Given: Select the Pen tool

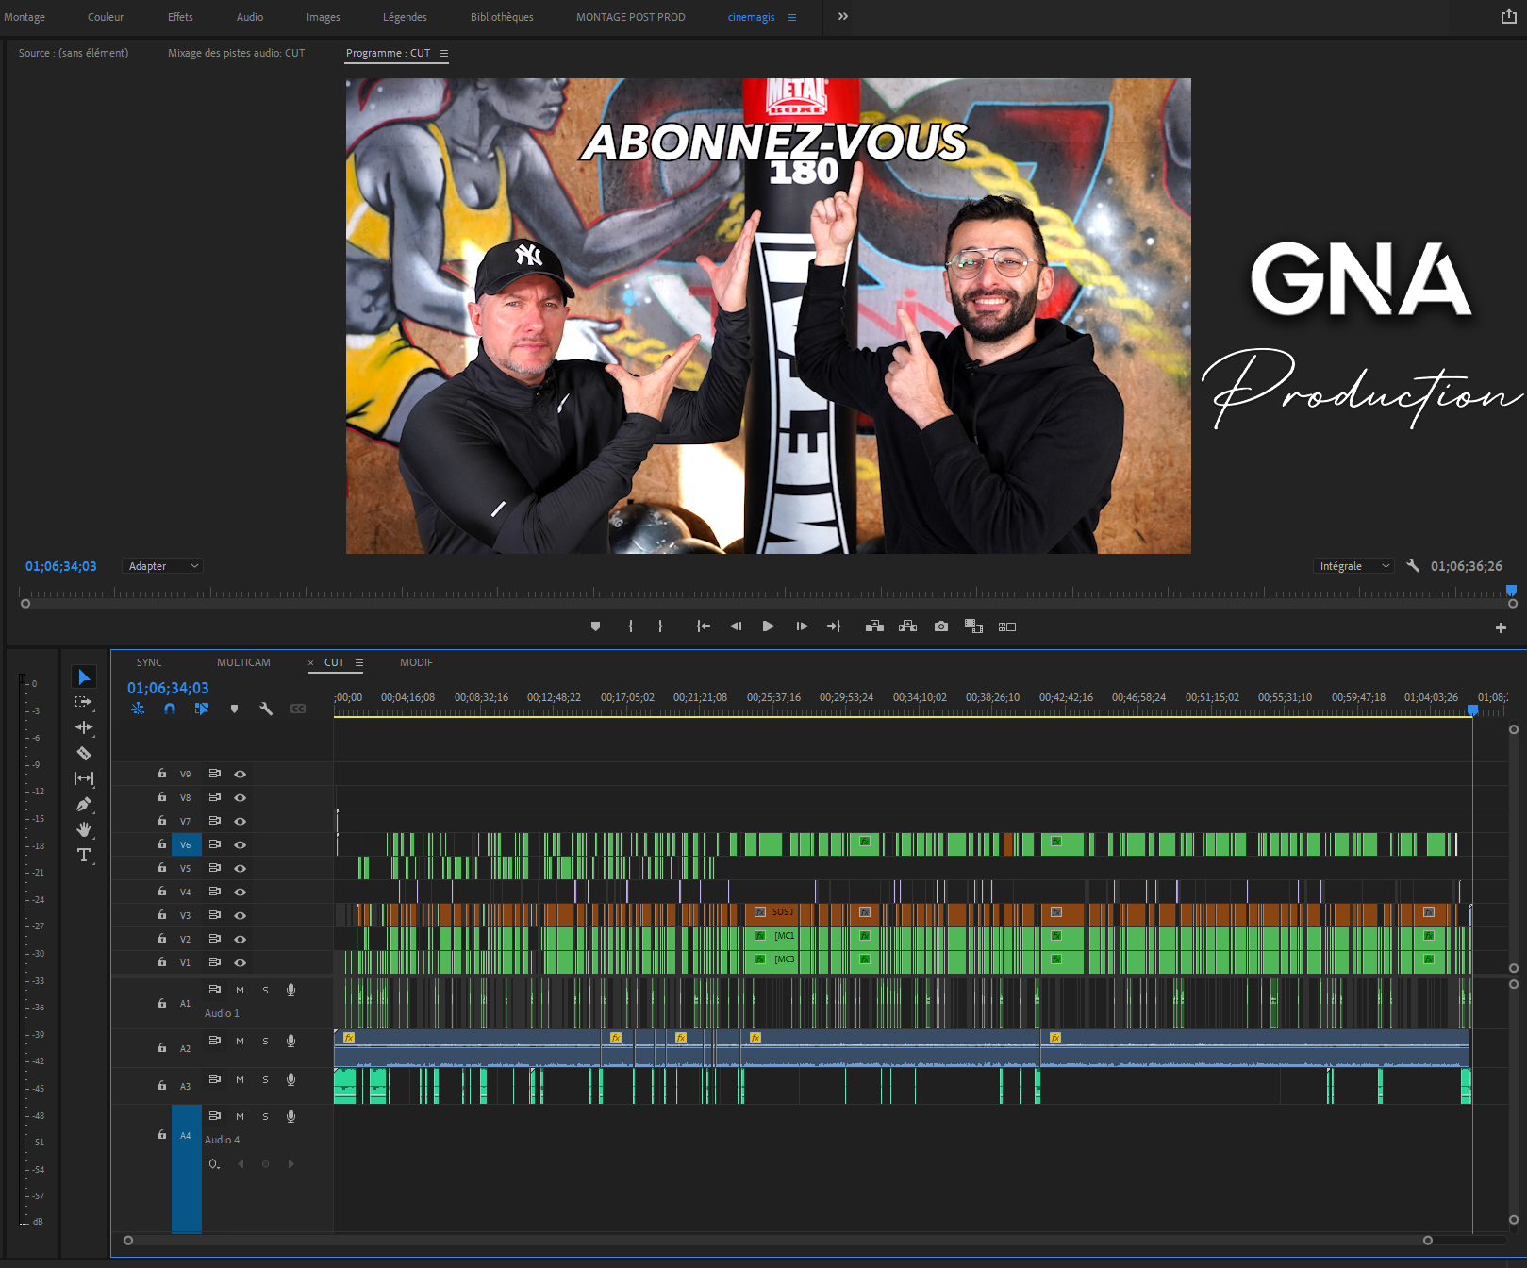Looking at the screenshot, I should click(84, 804).
